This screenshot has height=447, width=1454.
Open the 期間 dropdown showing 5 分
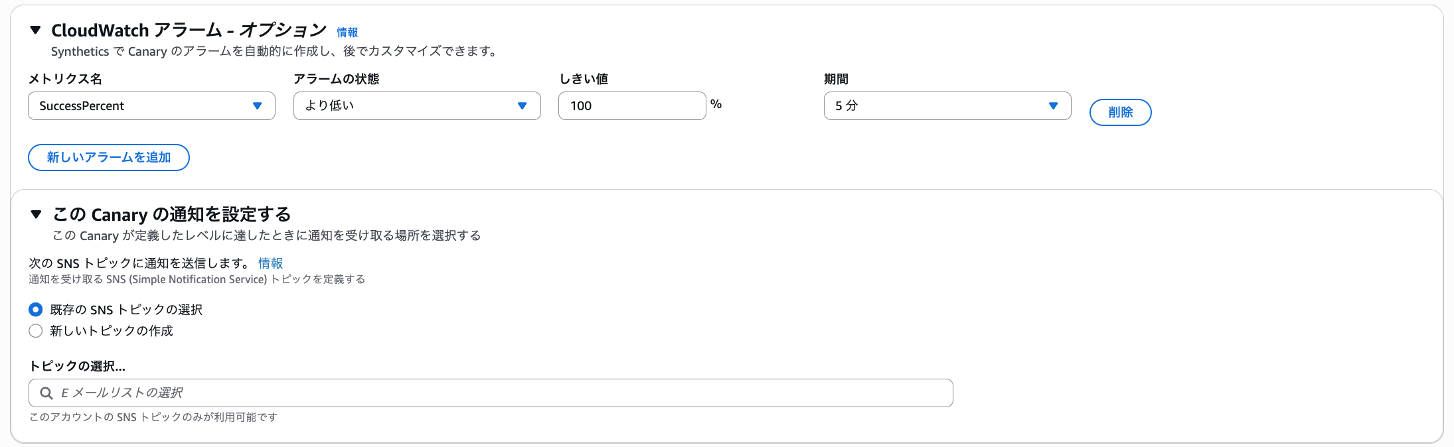tap(947, 106)
